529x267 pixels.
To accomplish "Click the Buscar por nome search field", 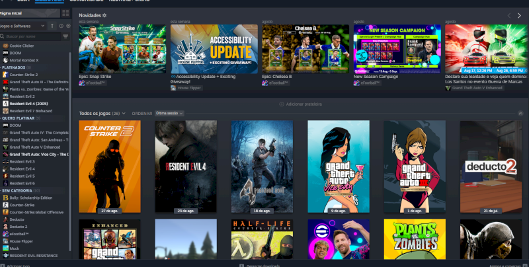I will click(x=30, y=36).
